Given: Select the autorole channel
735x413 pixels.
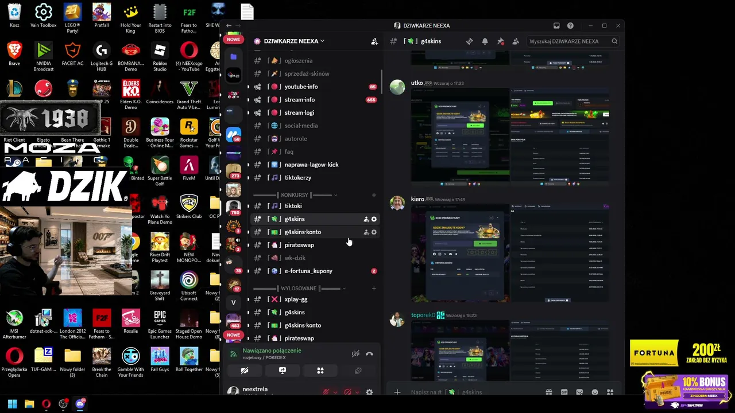Looking at the screenshot, I should pyautogui.click(x=315, y=139).
